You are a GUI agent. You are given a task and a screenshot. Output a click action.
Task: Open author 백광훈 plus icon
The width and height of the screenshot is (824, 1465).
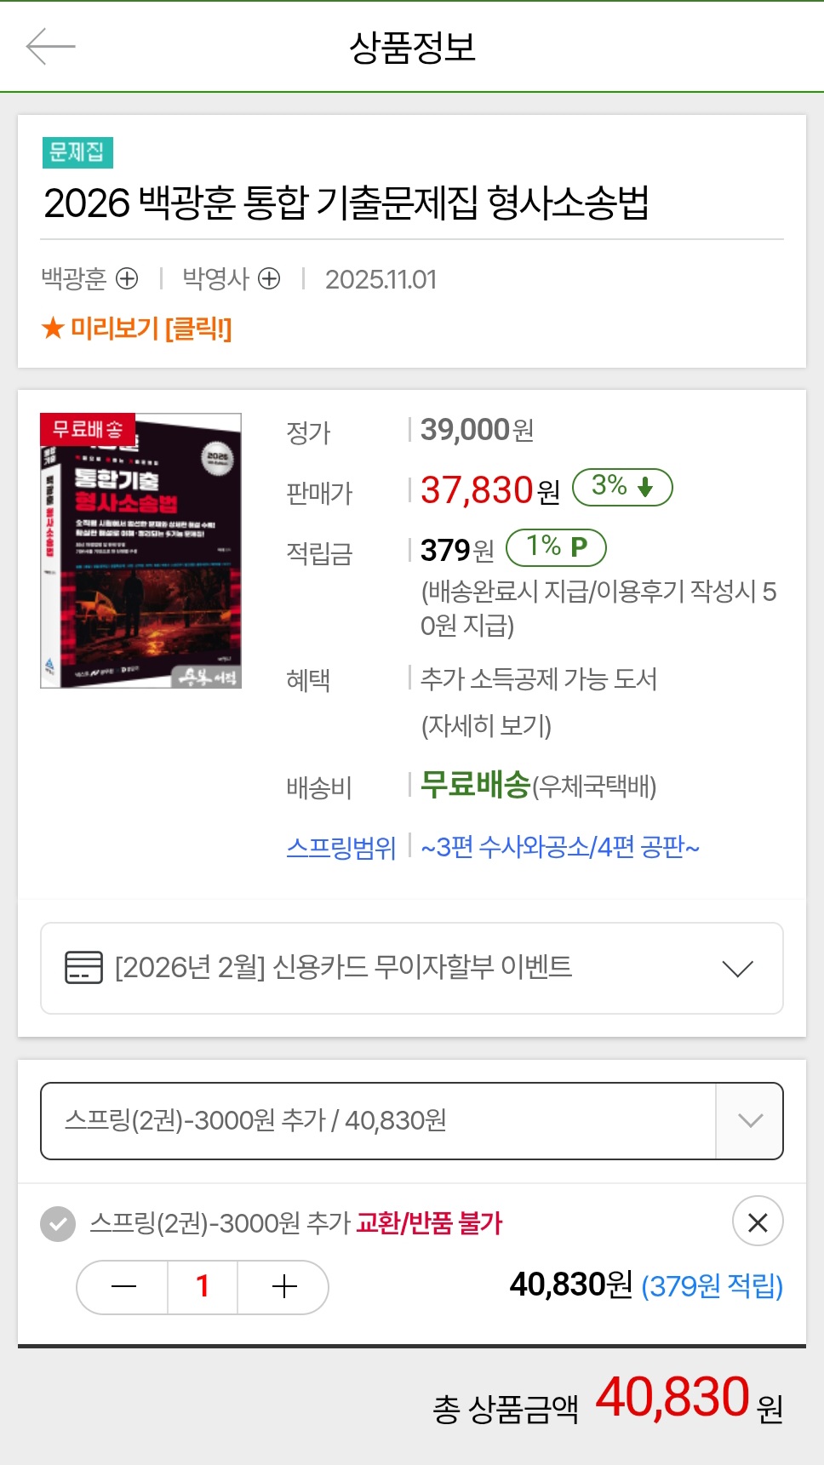[127, 278]
